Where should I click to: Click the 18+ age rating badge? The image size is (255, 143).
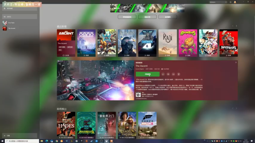[138, 94]
